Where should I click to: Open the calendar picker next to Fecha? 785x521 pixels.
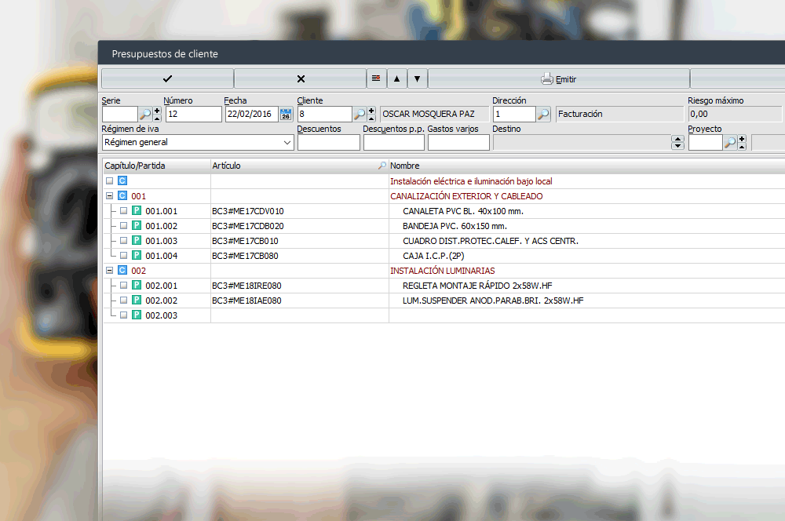(286, 115)
